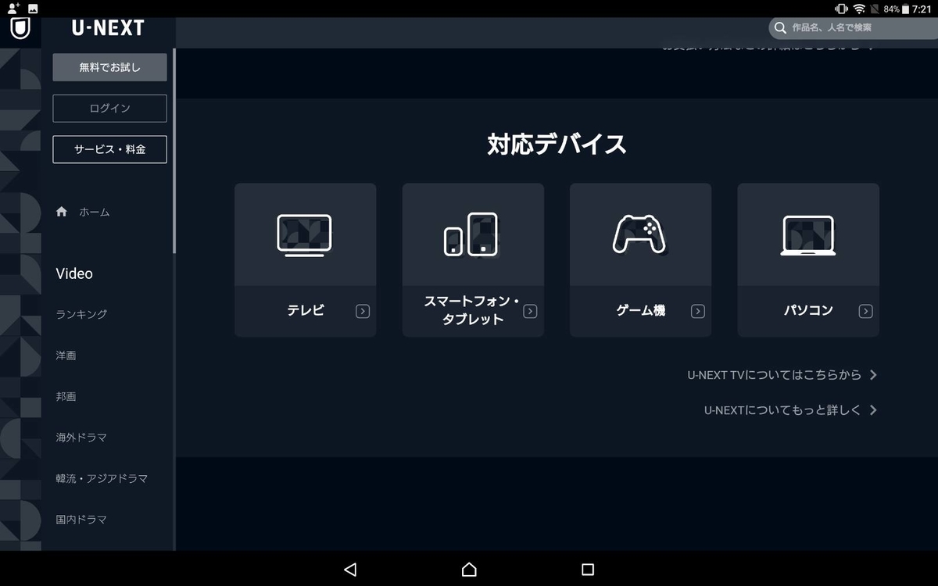
Task: Tap the laptop computer icon
Action: (808, 235)
